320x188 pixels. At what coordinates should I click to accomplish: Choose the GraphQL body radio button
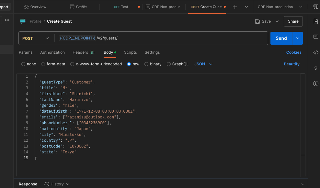pos(169,64)
